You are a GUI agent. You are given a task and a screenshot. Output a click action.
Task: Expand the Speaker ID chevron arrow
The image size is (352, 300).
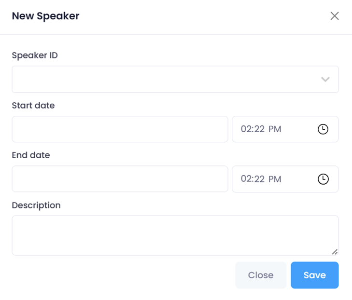coord(325,80)
